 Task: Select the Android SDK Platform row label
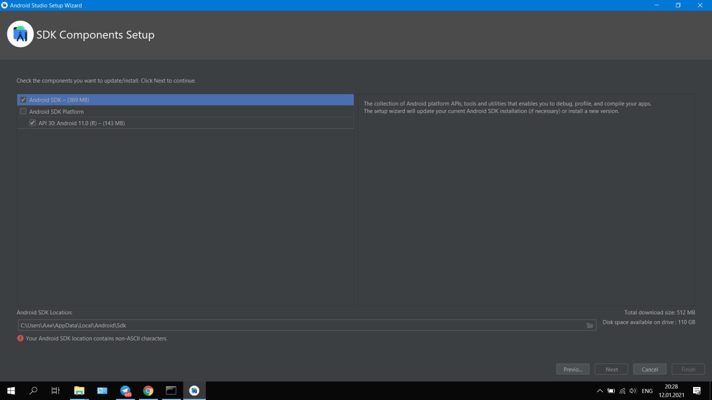(x=56, y=112)
